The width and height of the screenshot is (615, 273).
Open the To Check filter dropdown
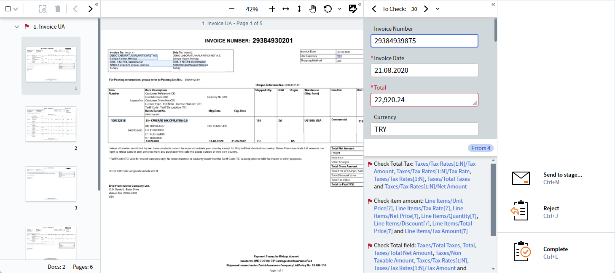tap(438, 9)
